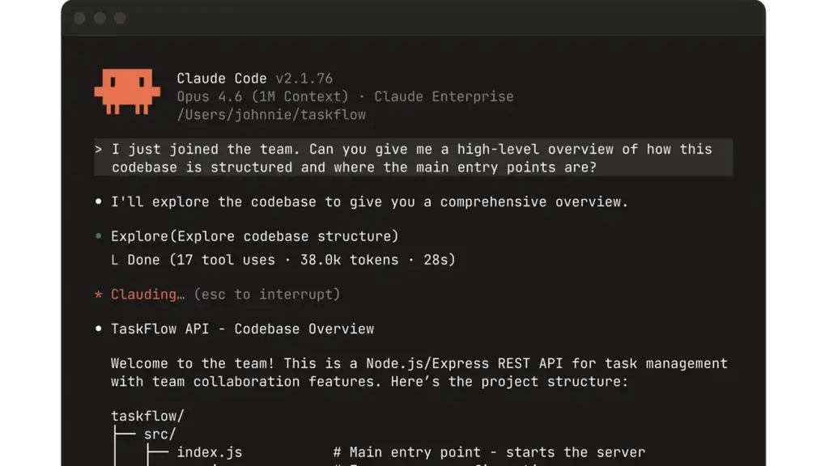Click the red close window dot

(x=79, y=18)
